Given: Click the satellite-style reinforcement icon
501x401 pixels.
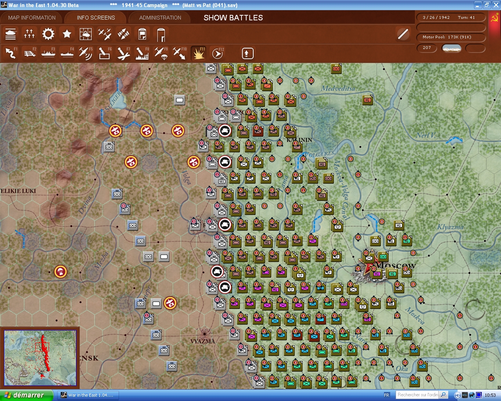Looking at the screenshot, I should (x=123, y=34).
